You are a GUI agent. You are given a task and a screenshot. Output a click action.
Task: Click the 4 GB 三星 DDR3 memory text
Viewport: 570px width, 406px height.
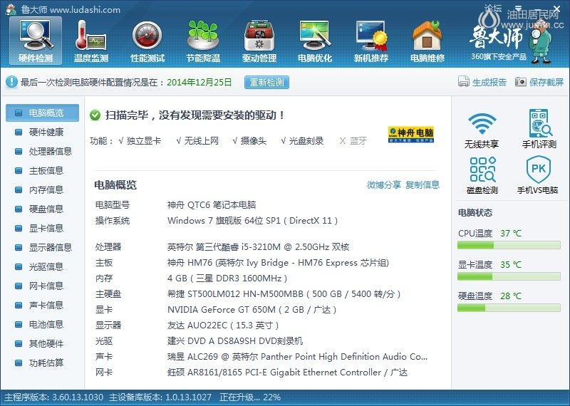pyautogui.click(x=227, y=279)
